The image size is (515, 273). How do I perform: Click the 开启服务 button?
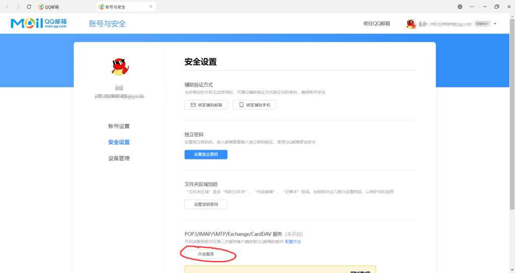[x=206, y=254]
